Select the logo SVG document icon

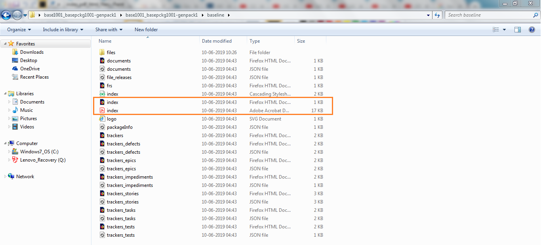102,119
